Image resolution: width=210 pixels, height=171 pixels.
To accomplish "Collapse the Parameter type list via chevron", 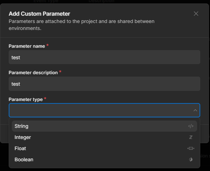I will [195, 110].
